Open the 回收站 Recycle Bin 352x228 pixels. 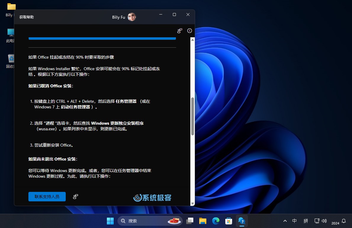coord(10,59)
